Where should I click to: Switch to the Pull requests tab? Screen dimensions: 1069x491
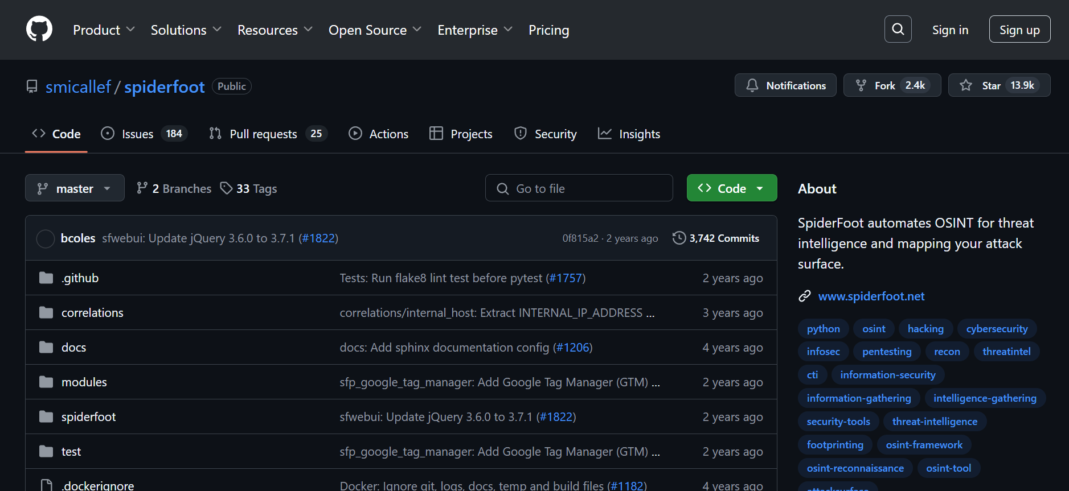(x=268, y=134)
